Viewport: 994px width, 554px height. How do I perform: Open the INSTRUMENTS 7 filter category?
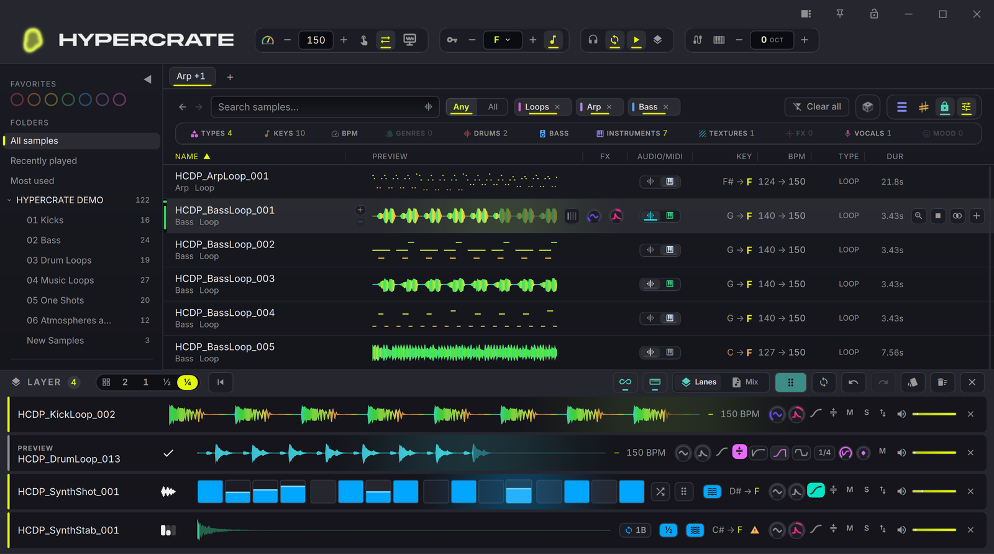(x=632, y=133)
